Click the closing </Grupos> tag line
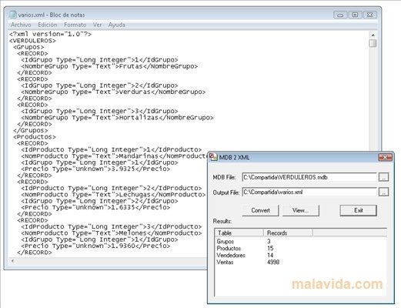Image resolution: width=401 pixels, height=308 pixels. tap(31, 130)
